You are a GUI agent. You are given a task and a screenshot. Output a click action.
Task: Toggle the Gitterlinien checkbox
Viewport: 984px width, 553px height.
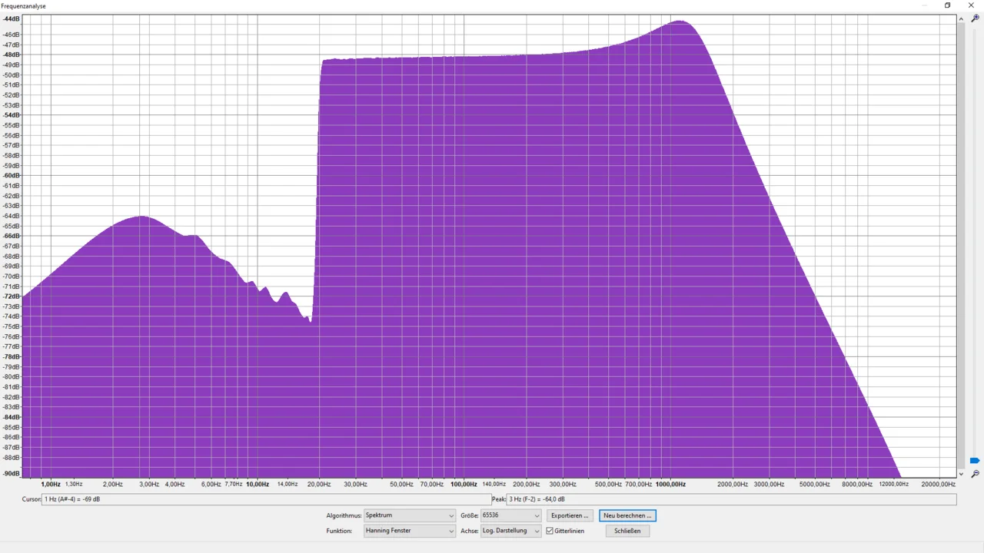(x=550, y=531)
